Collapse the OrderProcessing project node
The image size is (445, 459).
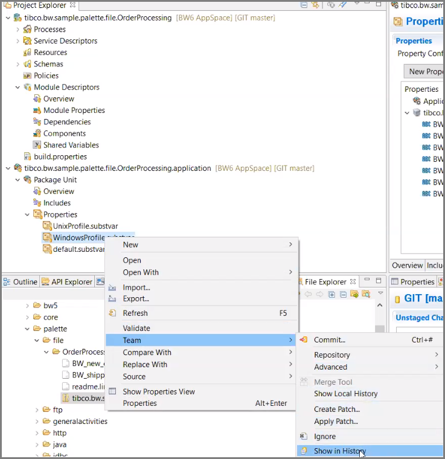8,18
